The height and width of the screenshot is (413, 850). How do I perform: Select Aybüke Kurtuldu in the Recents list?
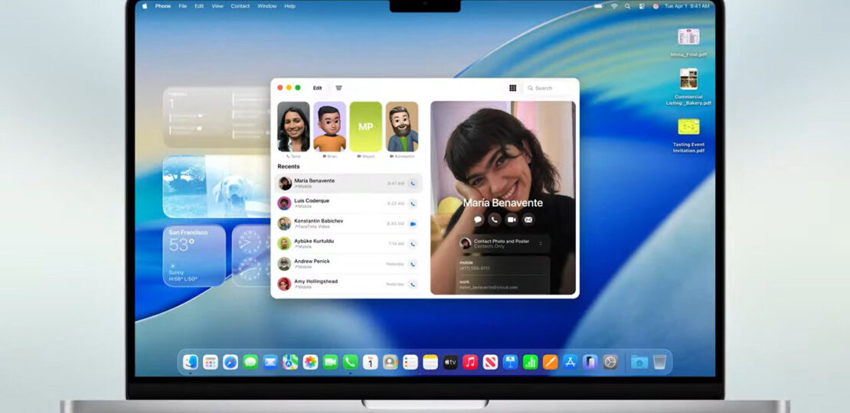348,243
